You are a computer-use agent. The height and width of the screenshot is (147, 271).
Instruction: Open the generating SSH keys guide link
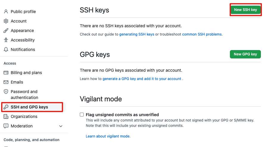coord(137,34)
